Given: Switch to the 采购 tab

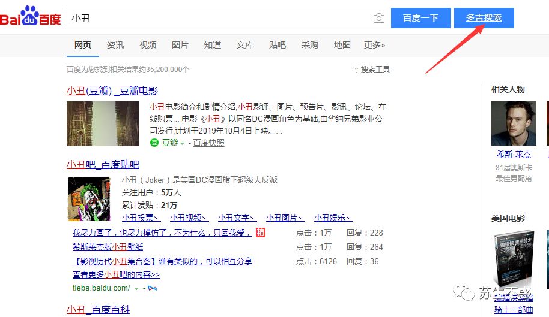Looking at the screenshot, I should click(309, 45).
